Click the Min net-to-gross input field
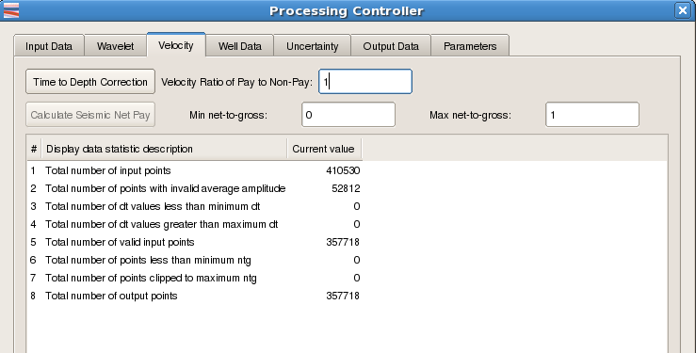This screenshot has height=353, width=696. 348,115
